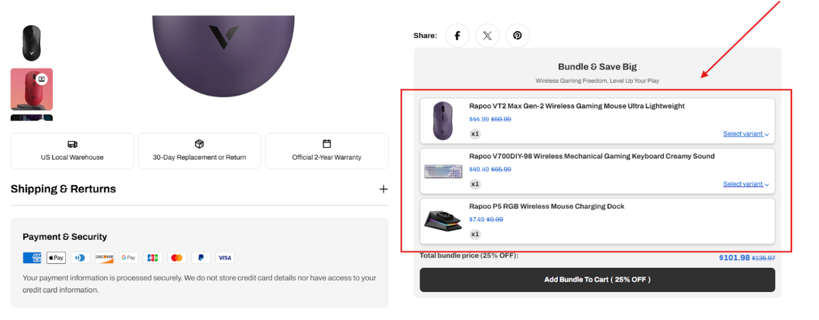Click the Apple Pay payment icon

click(x=56, y=258)
